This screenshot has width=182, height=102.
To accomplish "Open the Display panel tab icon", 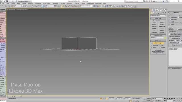I will tap(162, 10).
